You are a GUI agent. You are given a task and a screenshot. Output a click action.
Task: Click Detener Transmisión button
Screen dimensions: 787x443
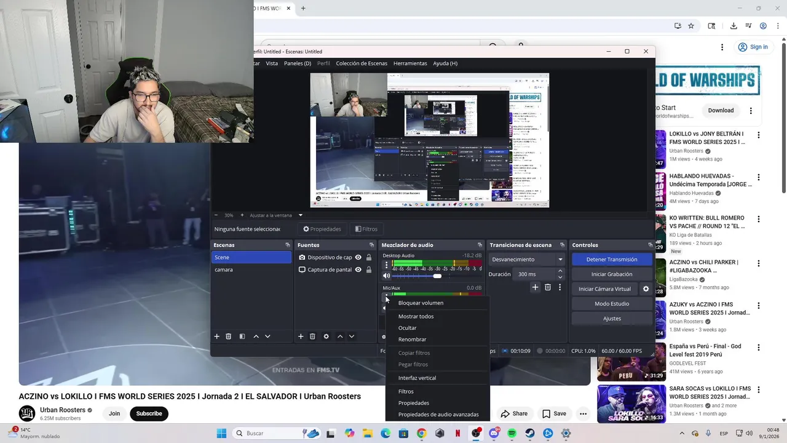pyautogui.click(x=612, y=260)
